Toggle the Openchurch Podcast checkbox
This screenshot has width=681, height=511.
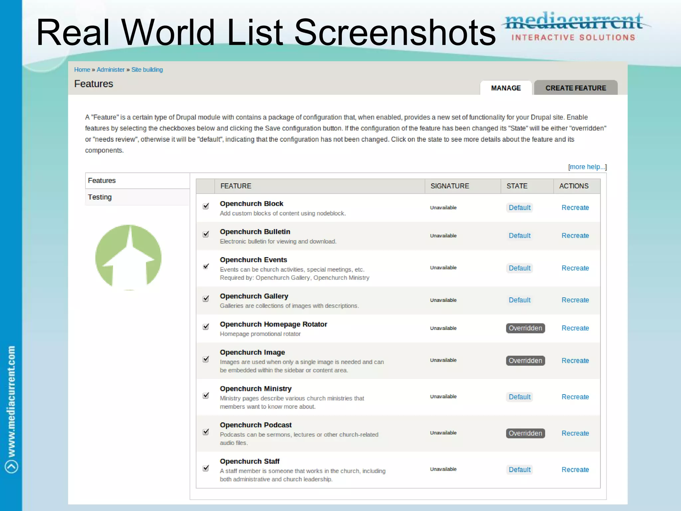[206, 432]
